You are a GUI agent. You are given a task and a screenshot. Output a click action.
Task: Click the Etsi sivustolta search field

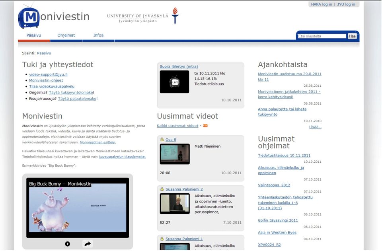click(x=322, y=36)
